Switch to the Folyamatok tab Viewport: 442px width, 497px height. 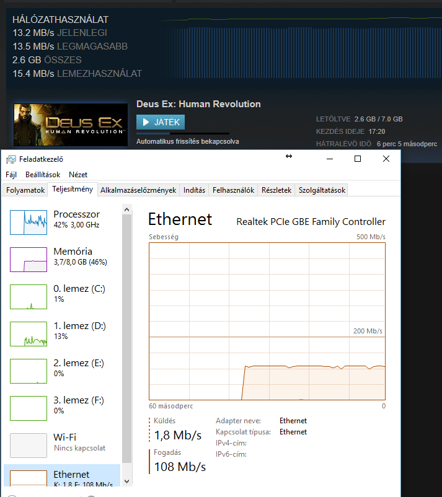point(25,190)
